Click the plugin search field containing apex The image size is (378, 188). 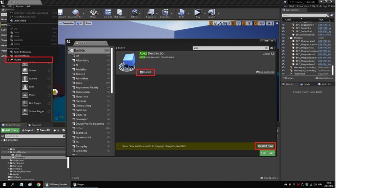coord(229,48)
